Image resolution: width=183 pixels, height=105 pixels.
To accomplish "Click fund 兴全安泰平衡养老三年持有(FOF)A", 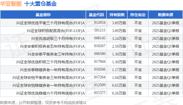I will point(56,54).
